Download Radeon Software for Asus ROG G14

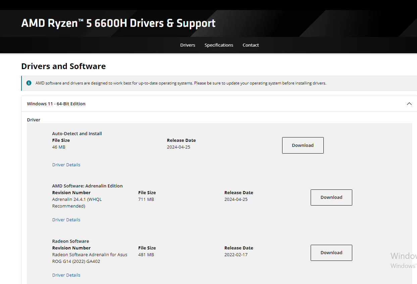[x=331, y=252]
